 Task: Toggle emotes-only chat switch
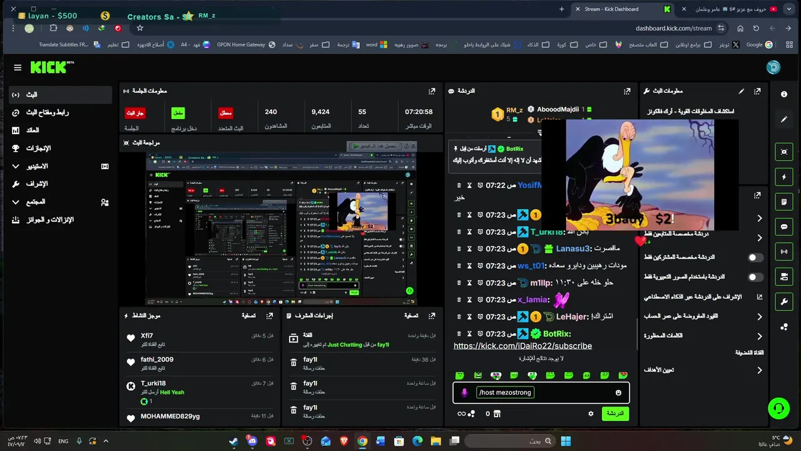tap(755, 277)
